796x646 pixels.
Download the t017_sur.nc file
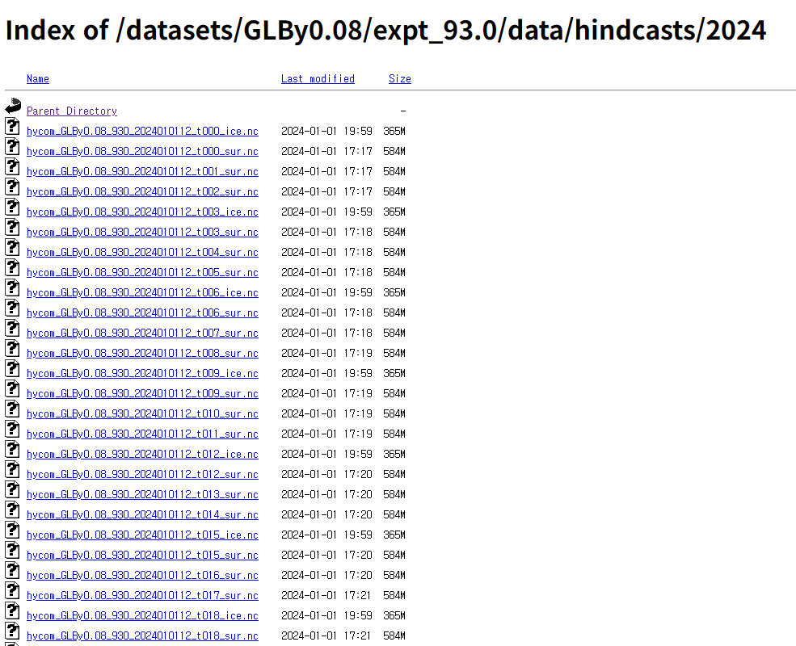pos(142,595)
